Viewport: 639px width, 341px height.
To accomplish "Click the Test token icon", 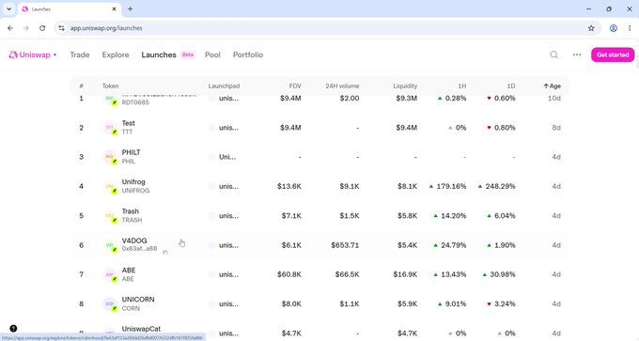I will [110, 128].
